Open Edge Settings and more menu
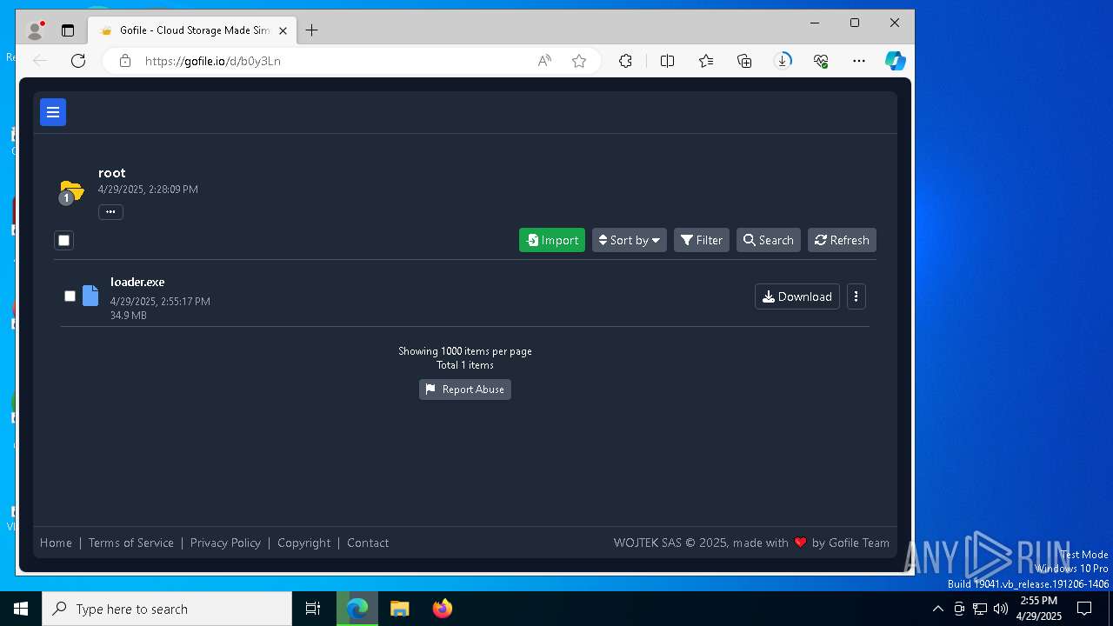 [x=859, y=61]
